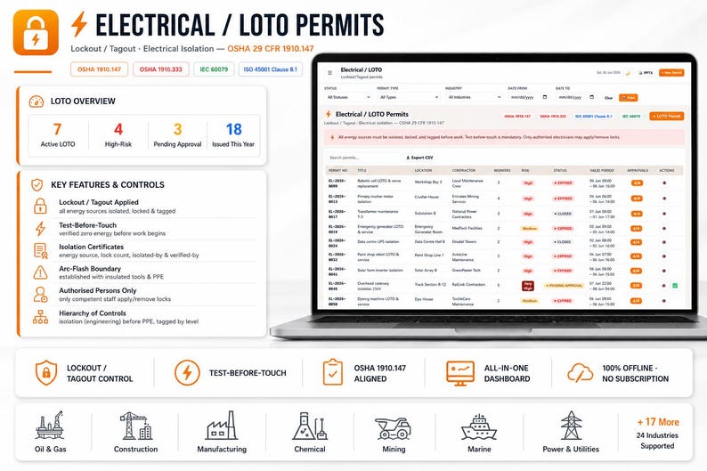The height and width of the screenshot is (471, 707).
Task: Click the Date To field
Action: point(576,97)
